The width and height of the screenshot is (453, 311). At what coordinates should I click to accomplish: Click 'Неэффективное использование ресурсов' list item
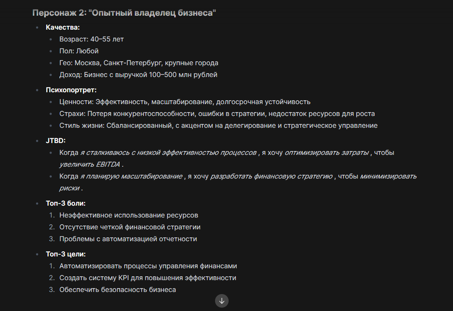click(129, 215)
